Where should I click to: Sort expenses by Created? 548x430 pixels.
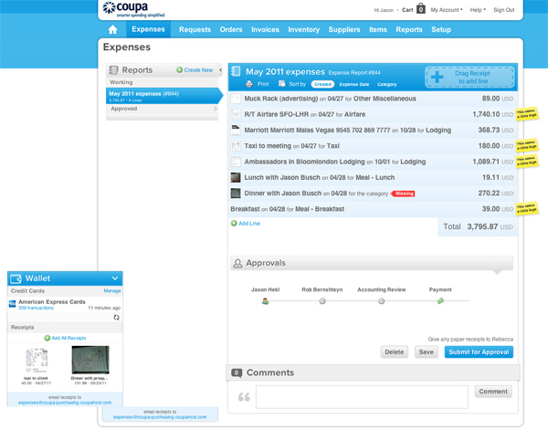[322, 84]
